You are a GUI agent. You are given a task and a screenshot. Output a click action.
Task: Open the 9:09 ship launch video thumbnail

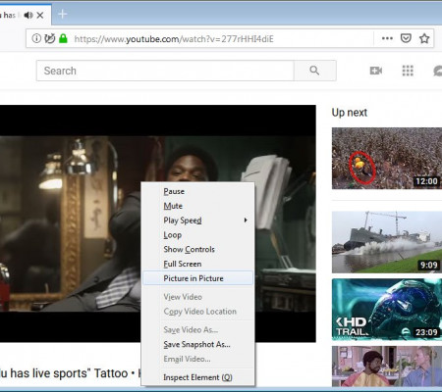(387, 242)
